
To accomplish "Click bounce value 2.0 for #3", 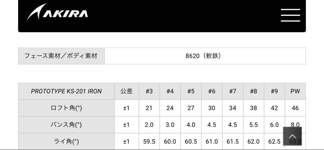I will (149, 125).
